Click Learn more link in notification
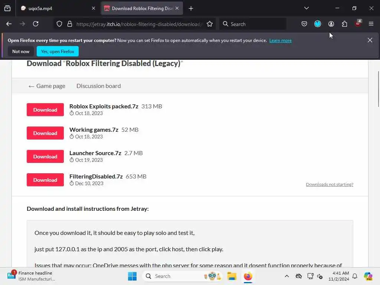The width and height of the screenshot is (380, 285). [281, 40]
